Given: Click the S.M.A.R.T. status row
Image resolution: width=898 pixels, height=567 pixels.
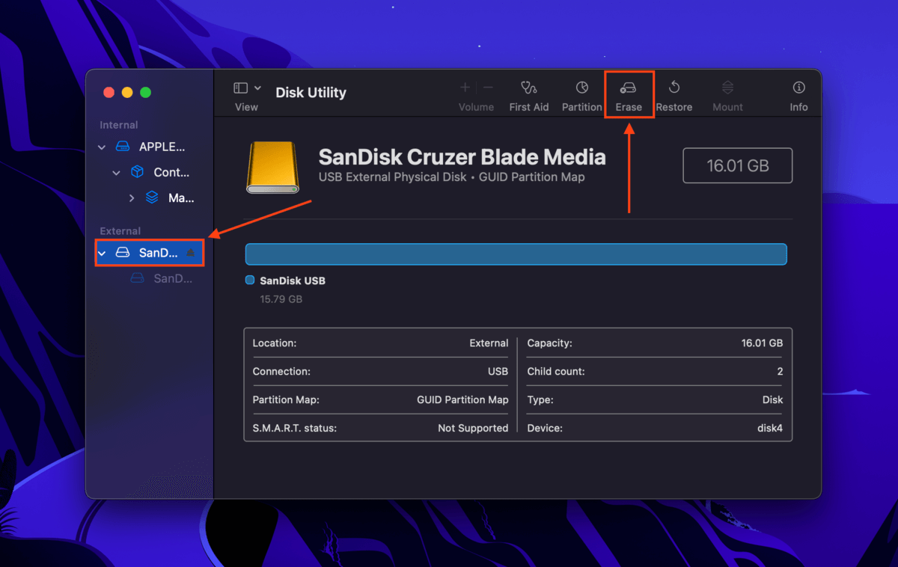Looking at the screenshot, I should click(x=380, y=428).
